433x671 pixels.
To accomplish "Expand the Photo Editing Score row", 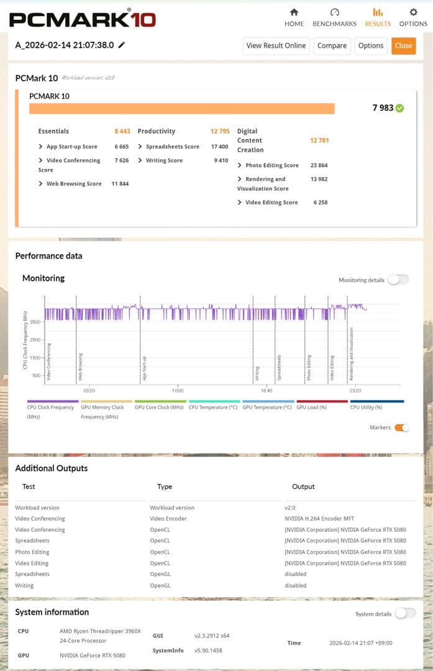I will pyautogui.click(x=240, y=165).
